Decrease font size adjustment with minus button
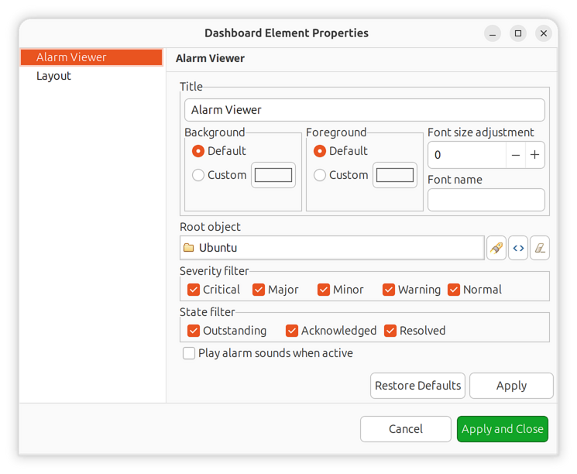Screen dimensions: 577x474 coord(516,155)
